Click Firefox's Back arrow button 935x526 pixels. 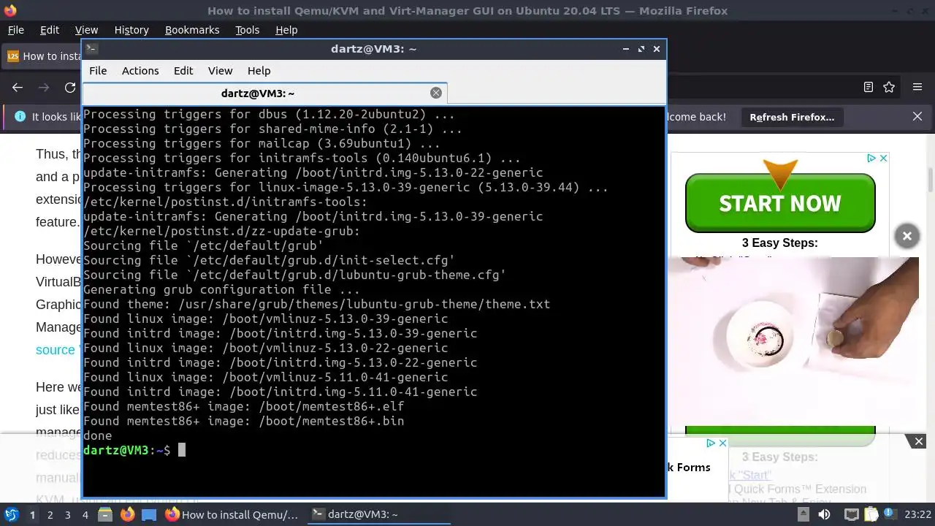click(x=18, y=87)
